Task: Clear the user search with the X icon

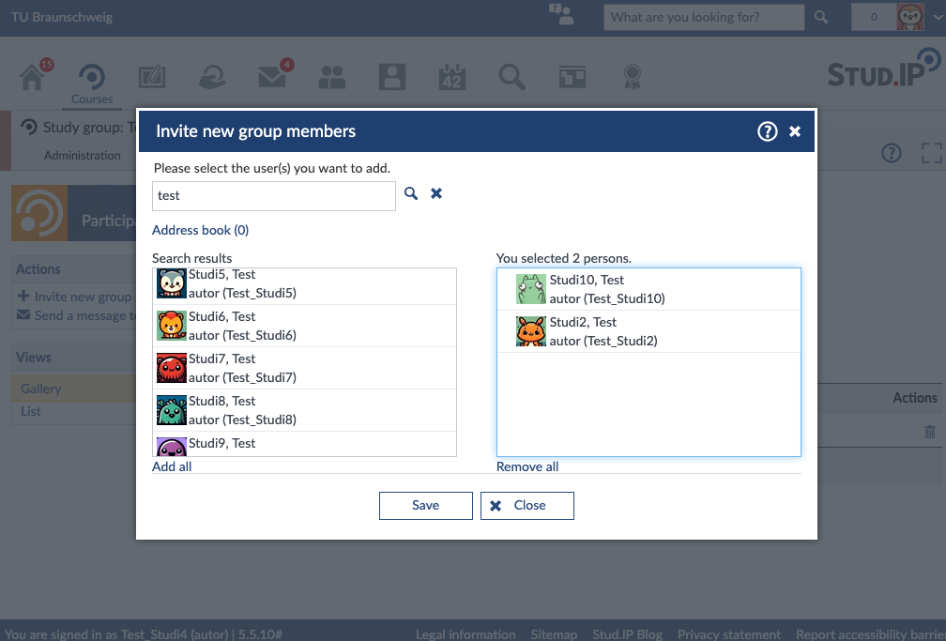Action: [436, 193]
